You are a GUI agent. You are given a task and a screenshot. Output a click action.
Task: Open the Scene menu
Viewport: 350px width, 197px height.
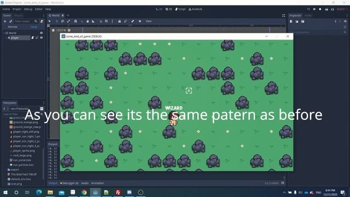point(6,9)
